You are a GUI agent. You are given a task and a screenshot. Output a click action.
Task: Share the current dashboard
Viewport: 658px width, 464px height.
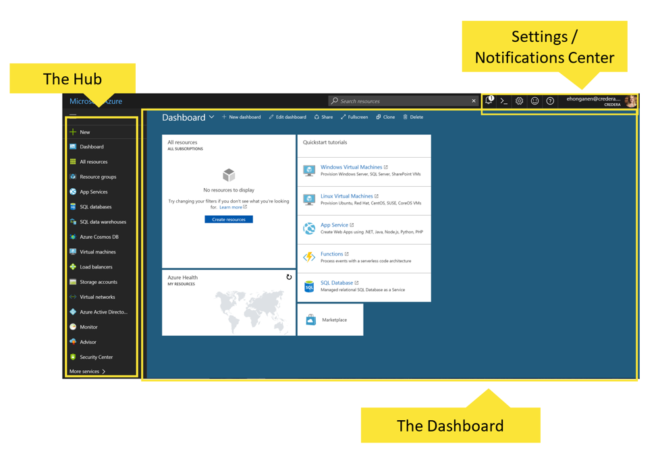[323, 117]
